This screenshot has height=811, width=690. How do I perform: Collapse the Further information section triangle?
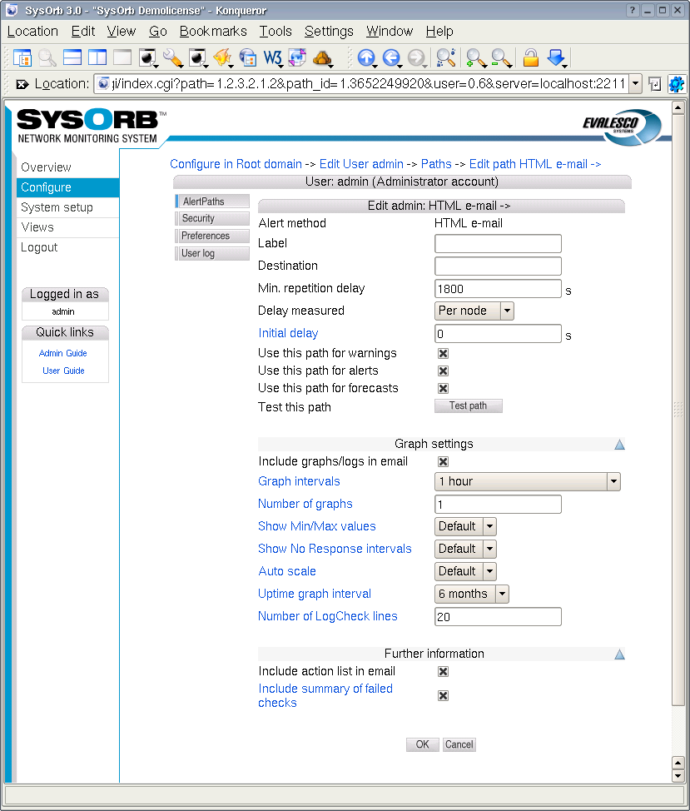(x=619, y=654)
